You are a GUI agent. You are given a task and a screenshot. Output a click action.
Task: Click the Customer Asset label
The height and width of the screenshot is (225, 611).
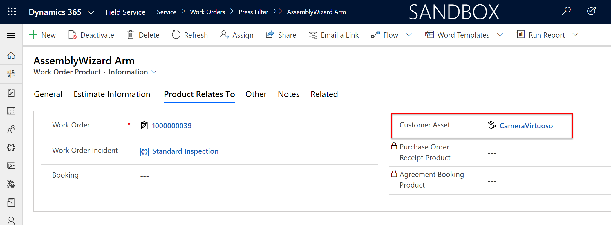pyautogui.click(x=425, y=125)
